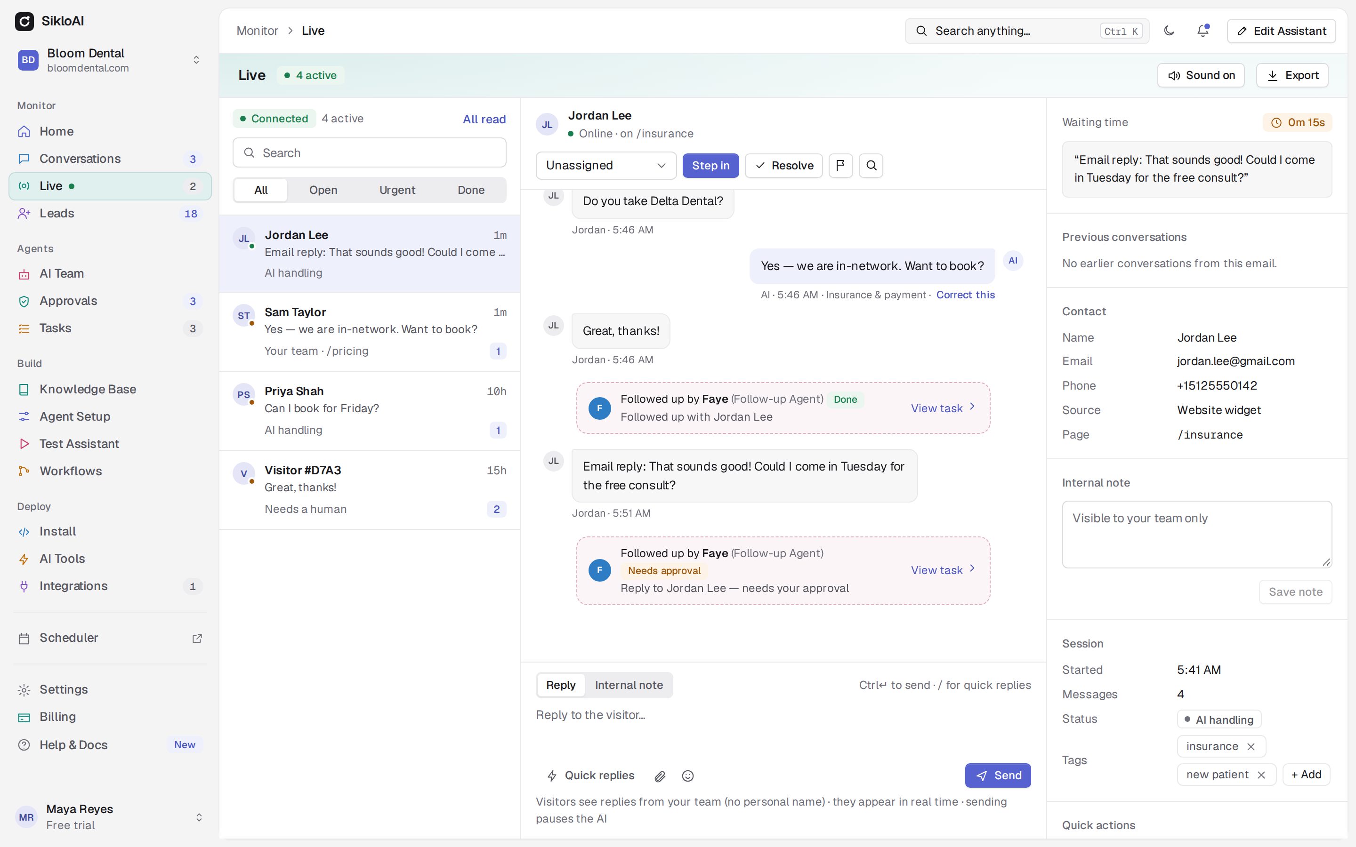1356x847 pixels.
Task: Open AI Tools from sidebar
Action: [x=110, y=559]
